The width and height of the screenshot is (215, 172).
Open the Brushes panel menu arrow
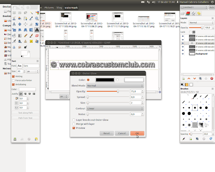click(213, 89)
